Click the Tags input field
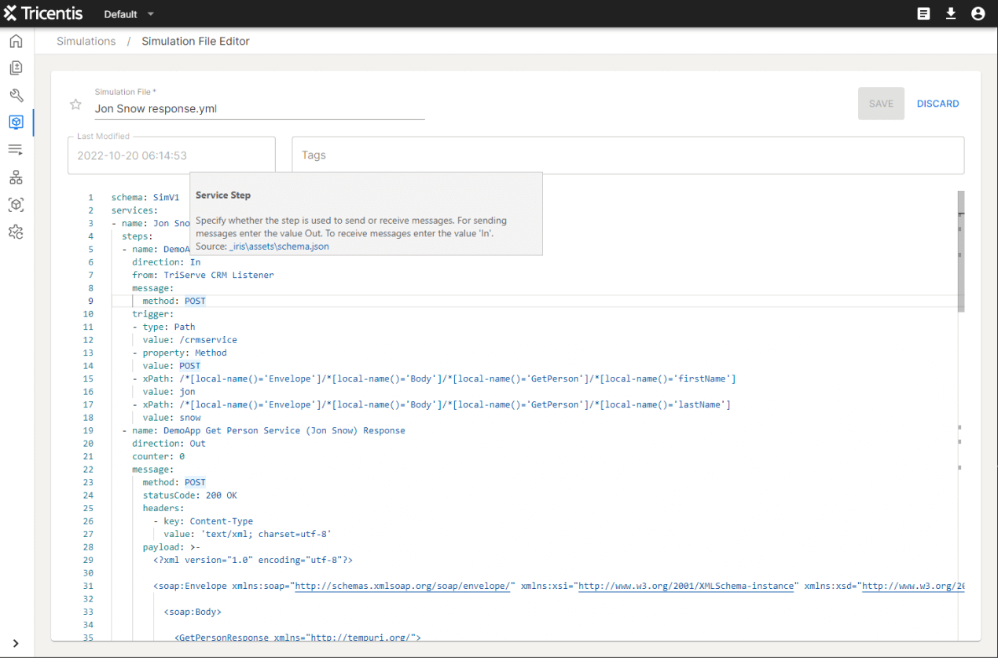 [627, 155]
